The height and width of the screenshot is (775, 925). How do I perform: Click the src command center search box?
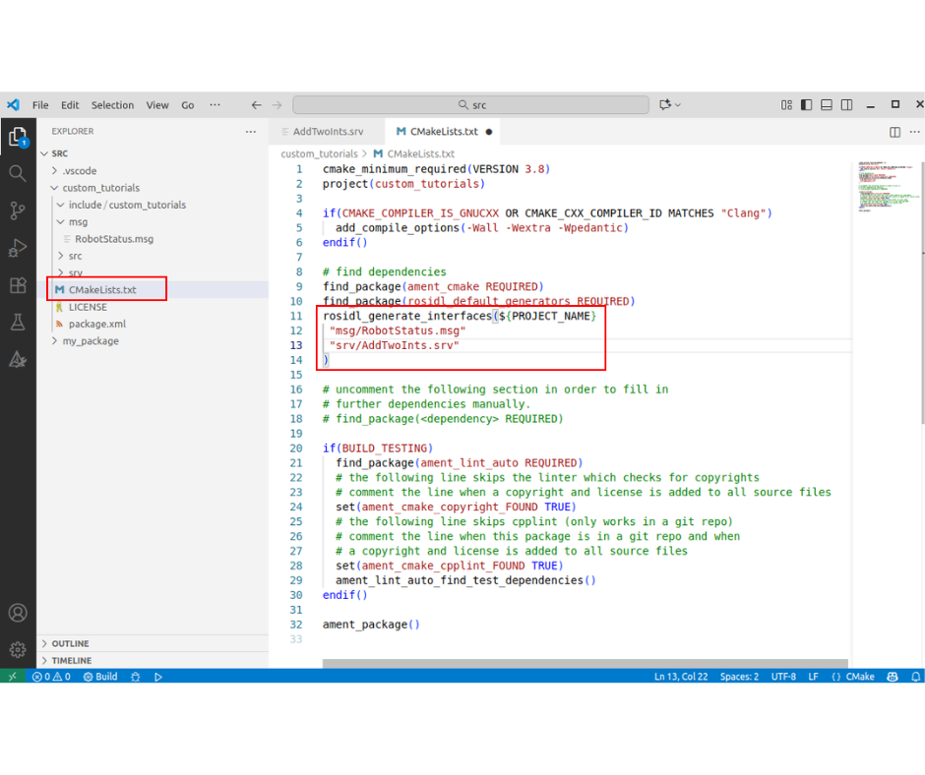470,105
